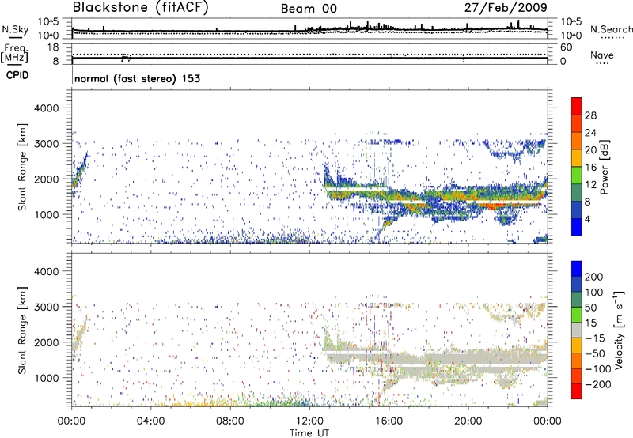The width and height of the screenshot is (633, 438).
Task: Click the "08:00" time tick label
Action: (x=229, y=421)
